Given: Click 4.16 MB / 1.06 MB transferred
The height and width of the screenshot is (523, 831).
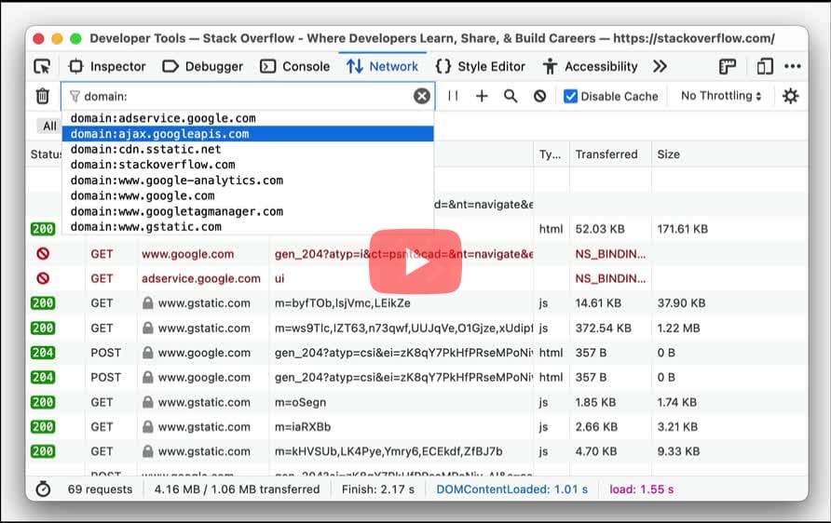Looking at the screenshot, I should point(237,489).
